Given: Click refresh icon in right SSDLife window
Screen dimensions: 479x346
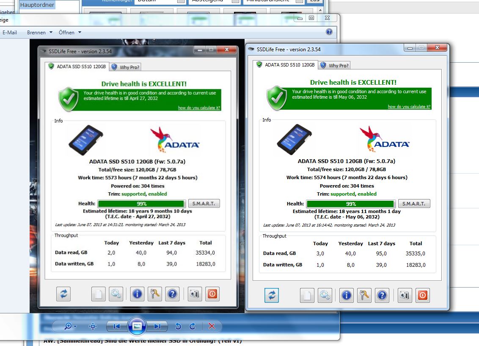Looking at the screenshot, I should [x=272, y=295].
